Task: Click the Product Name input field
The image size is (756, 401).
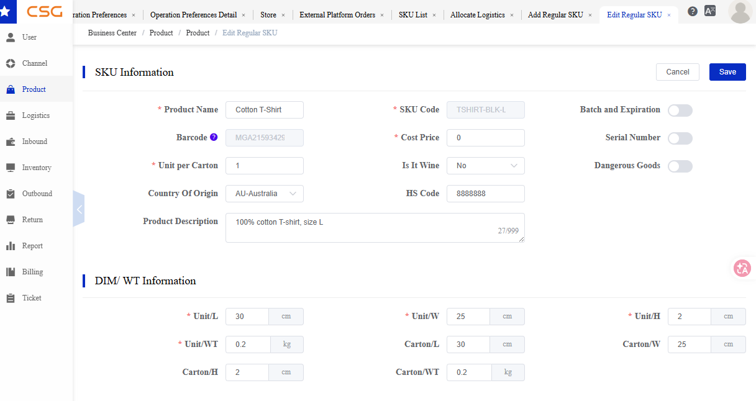Action: pyautogui.click(x=265, y=110)
